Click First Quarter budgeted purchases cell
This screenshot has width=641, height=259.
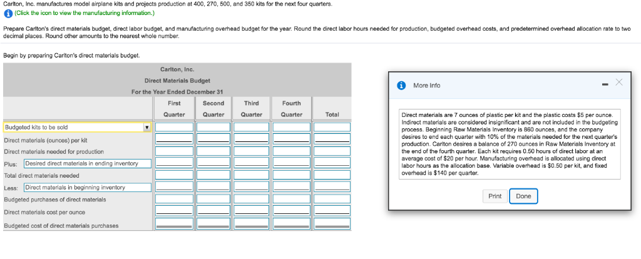coord(174,200)
